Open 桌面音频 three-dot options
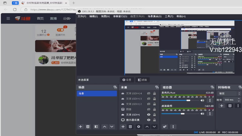The width and height of the screenshot is (242, 136). (x=210, y=114)
